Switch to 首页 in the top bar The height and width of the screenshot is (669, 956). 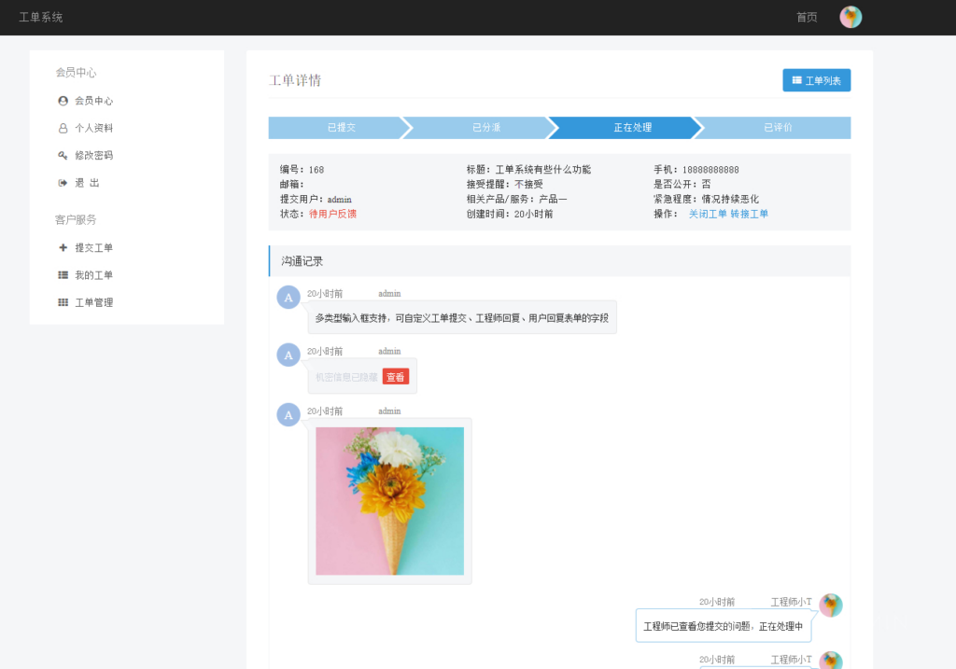click(805, 17)
